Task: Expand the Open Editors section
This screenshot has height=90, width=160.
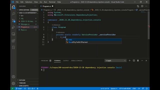Action: (x=24, y=10)
